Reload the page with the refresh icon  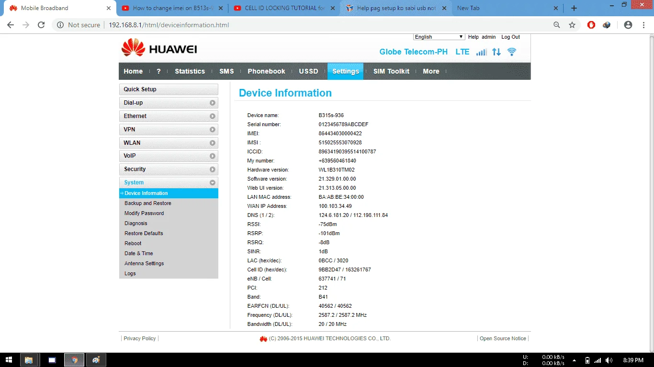41,25
